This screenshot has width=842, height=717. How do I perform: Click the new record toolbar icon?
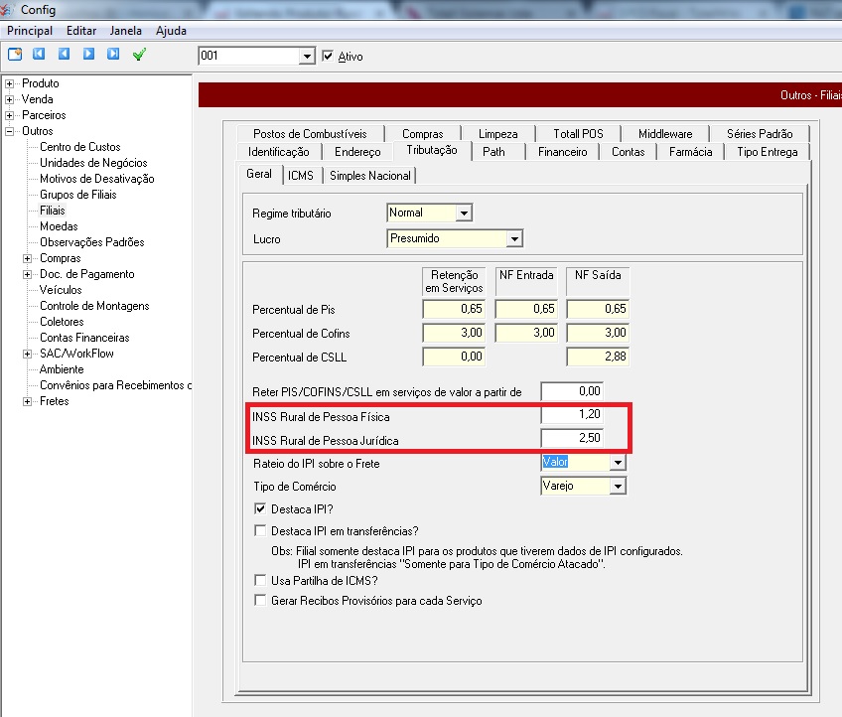[15, 55]
